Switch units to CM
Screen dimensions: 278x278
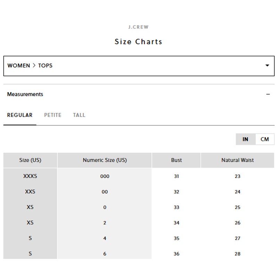click(265, 139)
